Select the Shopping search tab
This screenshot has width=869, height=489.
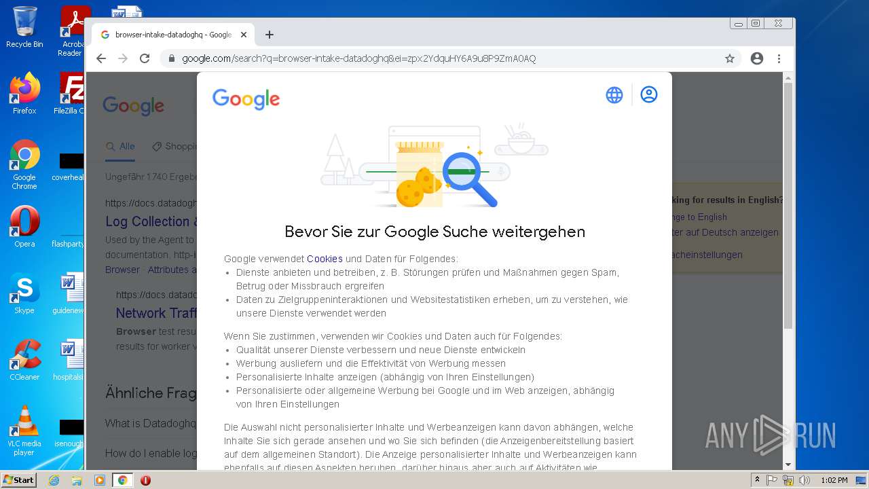[x=174, y=146]
